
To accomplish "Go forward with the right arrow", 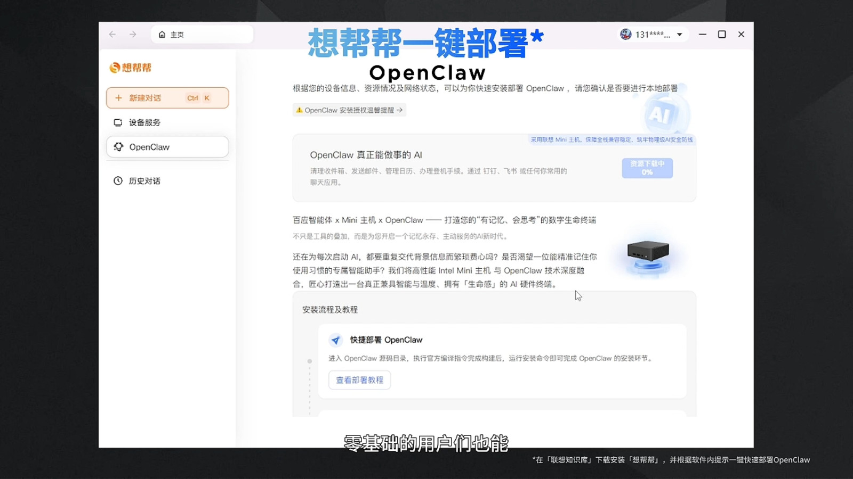I will 133,35.
